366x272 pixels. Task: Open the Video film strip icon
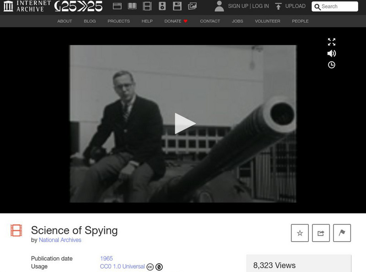coord(147,6)
